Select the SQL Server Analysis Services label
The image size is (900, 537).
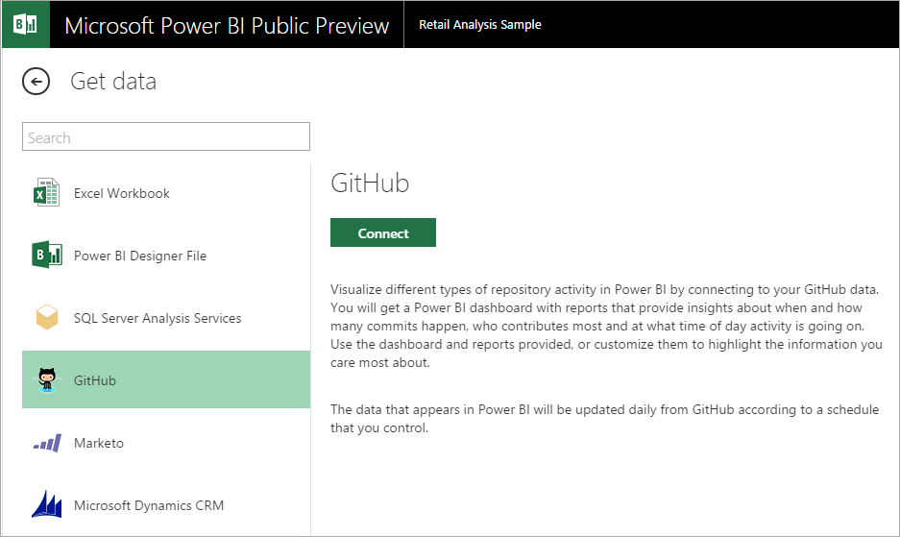pos(158,318)
